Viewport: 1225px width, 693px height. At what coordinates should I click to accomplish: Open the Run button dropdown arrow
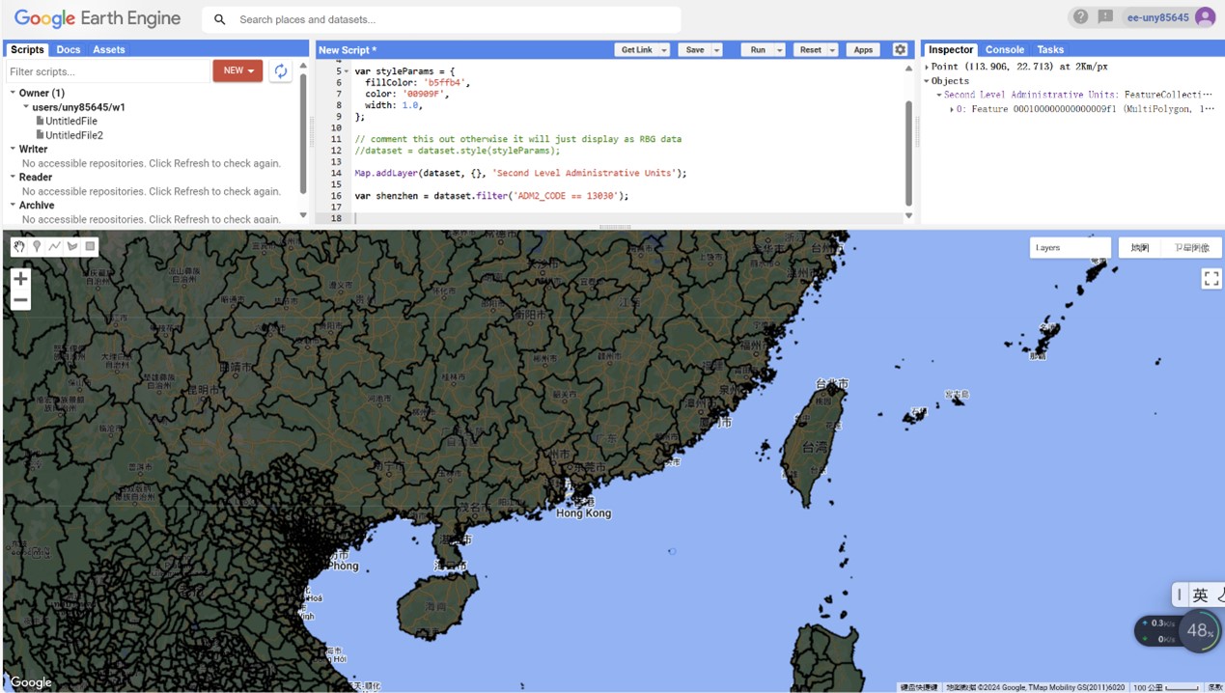779,50
